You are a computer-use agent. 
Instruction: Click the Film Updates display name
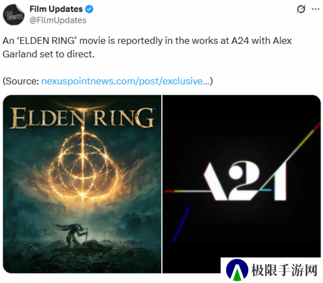pos(56,9)
